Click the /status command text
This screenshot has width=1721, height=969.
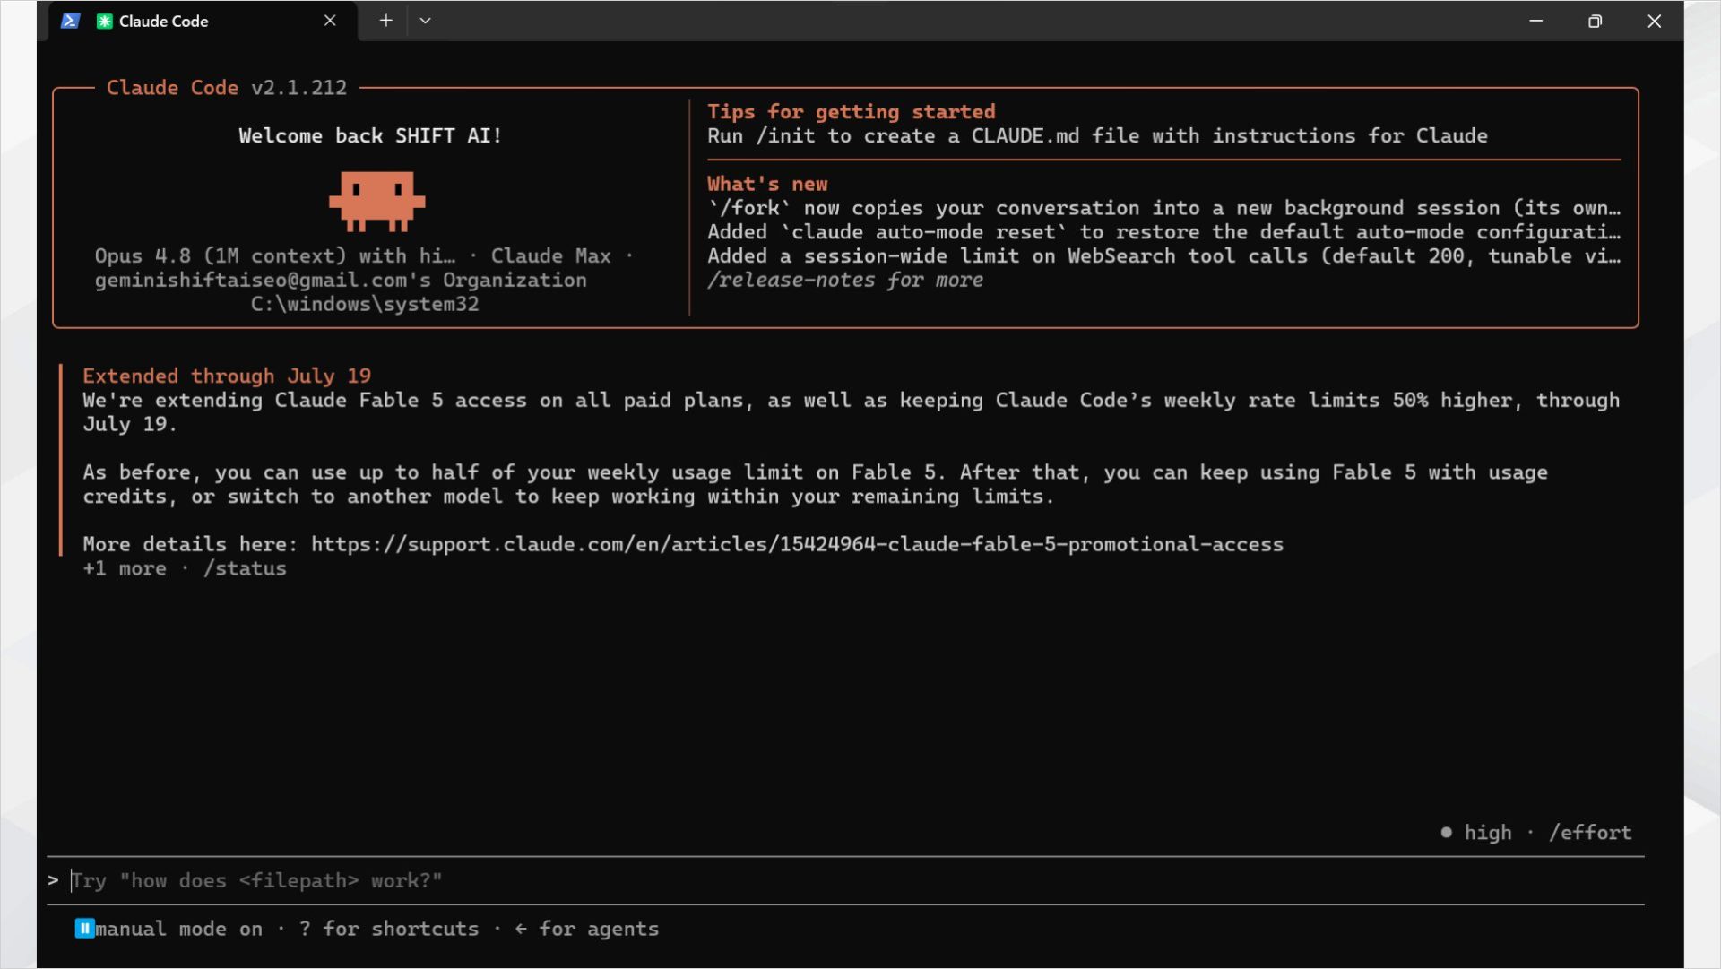click(245, 568)
